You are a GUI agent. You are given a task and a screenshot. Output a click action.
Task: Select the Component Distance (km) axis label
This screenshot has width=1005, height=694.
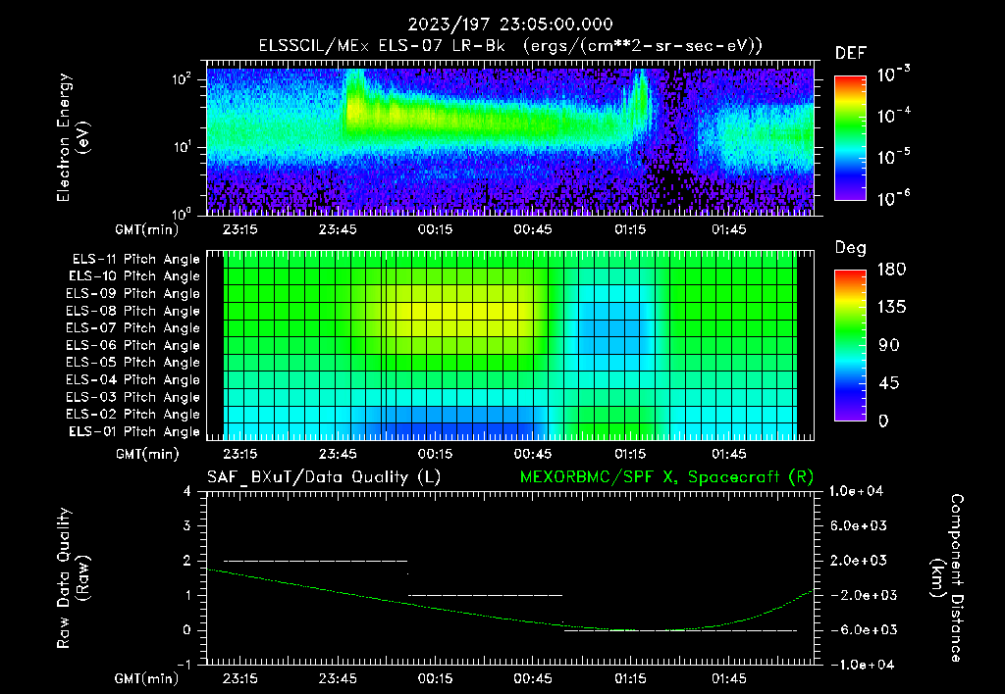pos(947,578)
